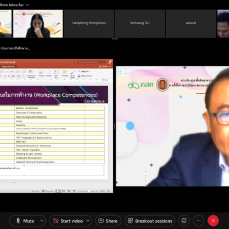Open the Shapes gallery icon
229x229 pixels.
point(49,73)
